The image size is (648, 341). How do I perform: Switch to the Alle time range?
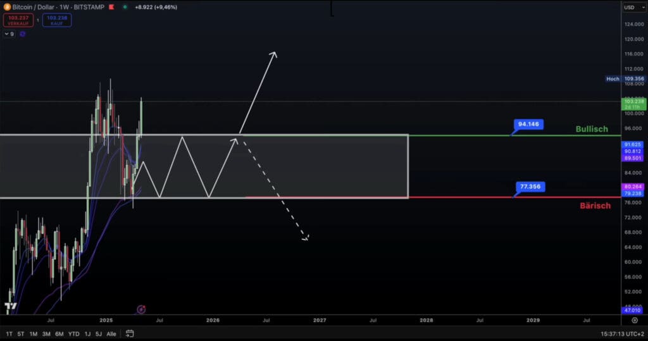click(x=111, y=333)
